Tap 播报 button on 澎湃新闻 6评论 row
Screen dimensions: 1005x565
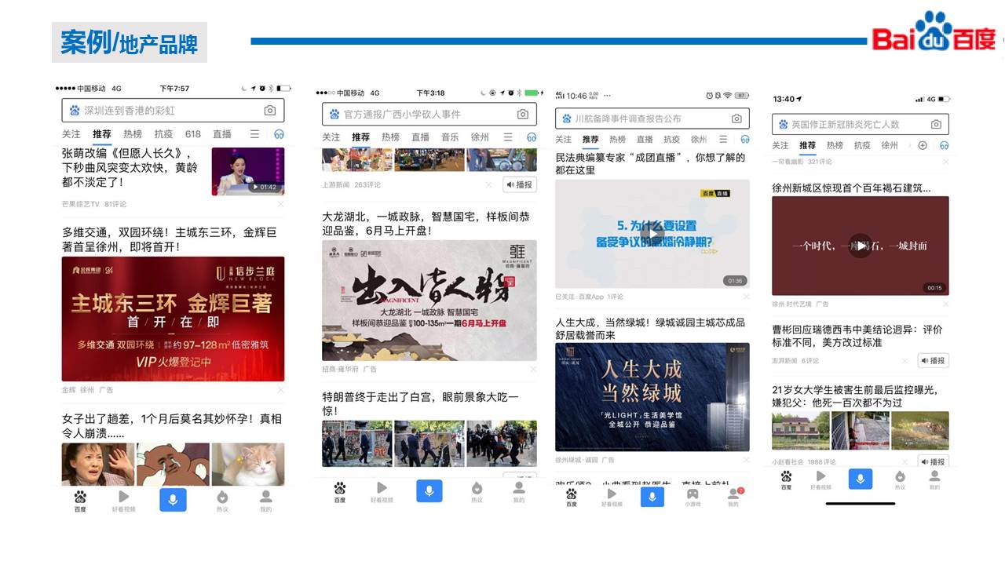[933, 361]
